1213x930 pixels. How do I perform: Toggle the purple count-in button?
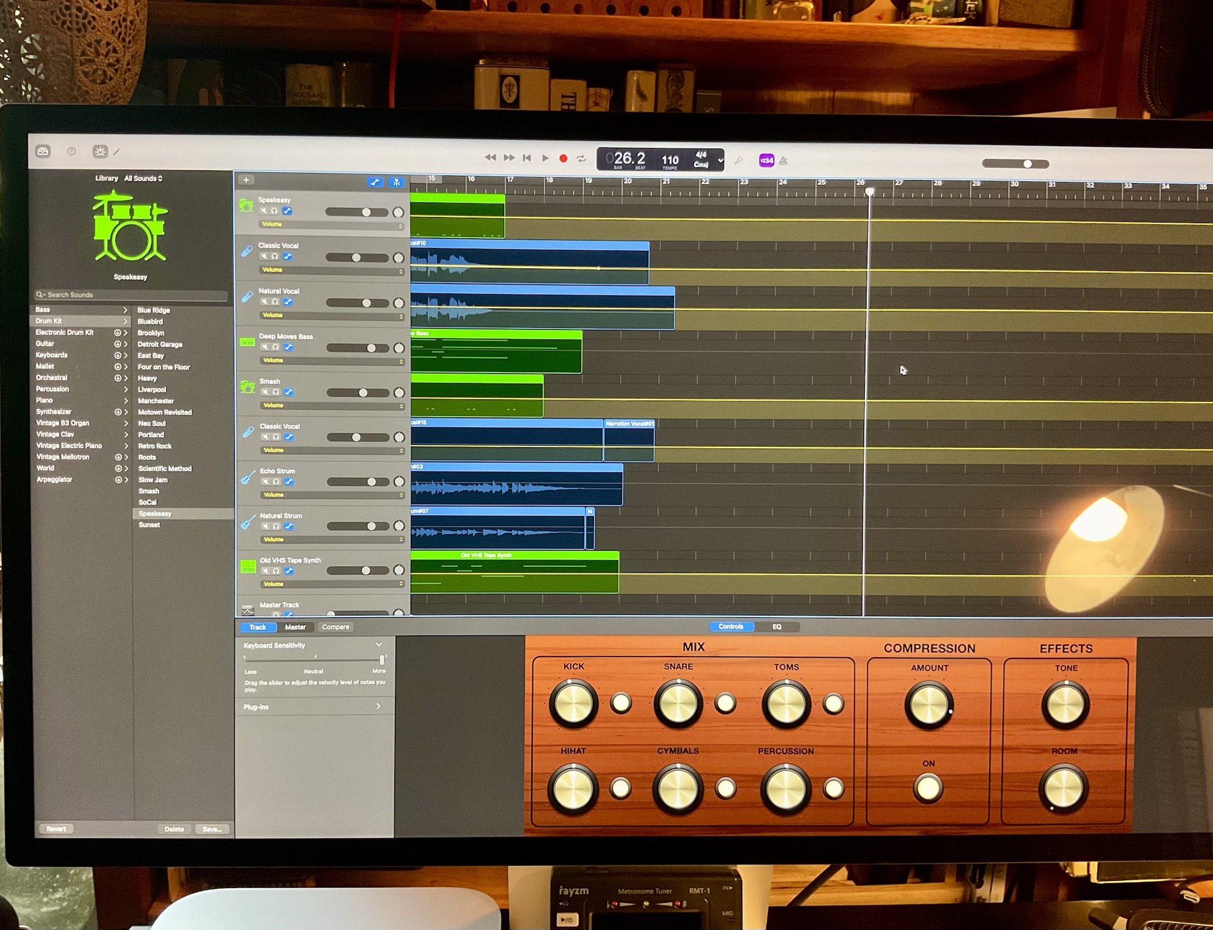(766, 161)
